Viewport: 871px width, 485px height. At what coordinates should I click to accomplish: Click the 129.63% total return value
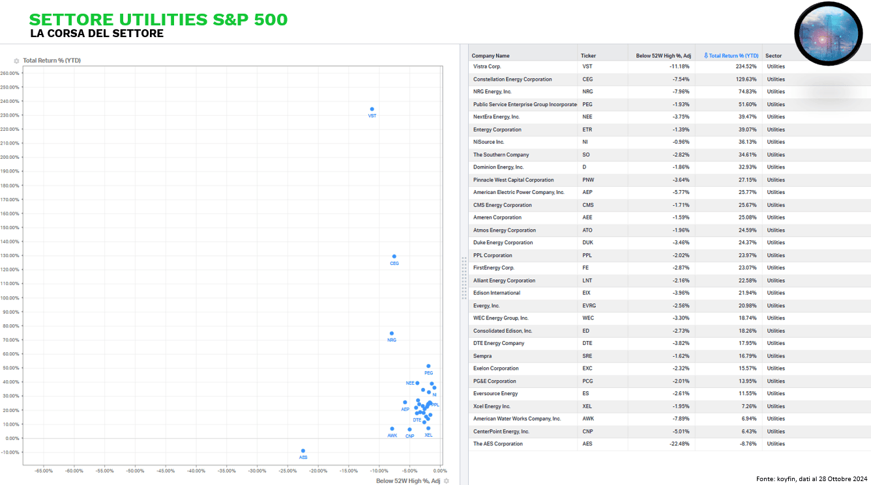pos(746,79)
